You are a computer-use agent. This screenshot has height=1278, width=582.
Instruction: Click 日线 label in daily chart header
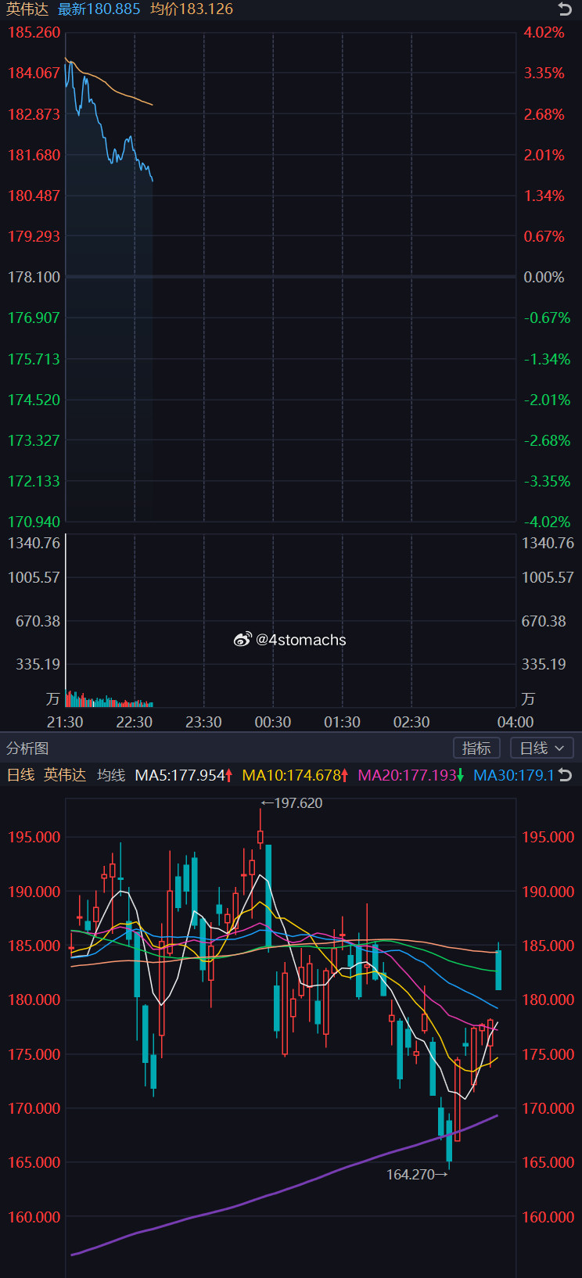pyautogui.click(x=20, y=775)
